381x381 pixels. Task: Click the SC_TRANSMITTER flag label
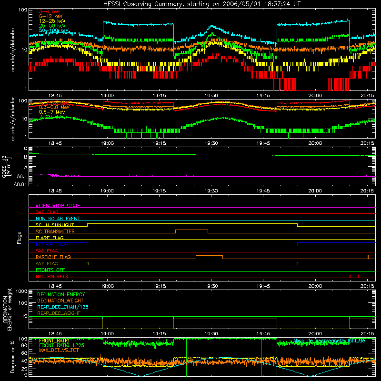(55, 231)
